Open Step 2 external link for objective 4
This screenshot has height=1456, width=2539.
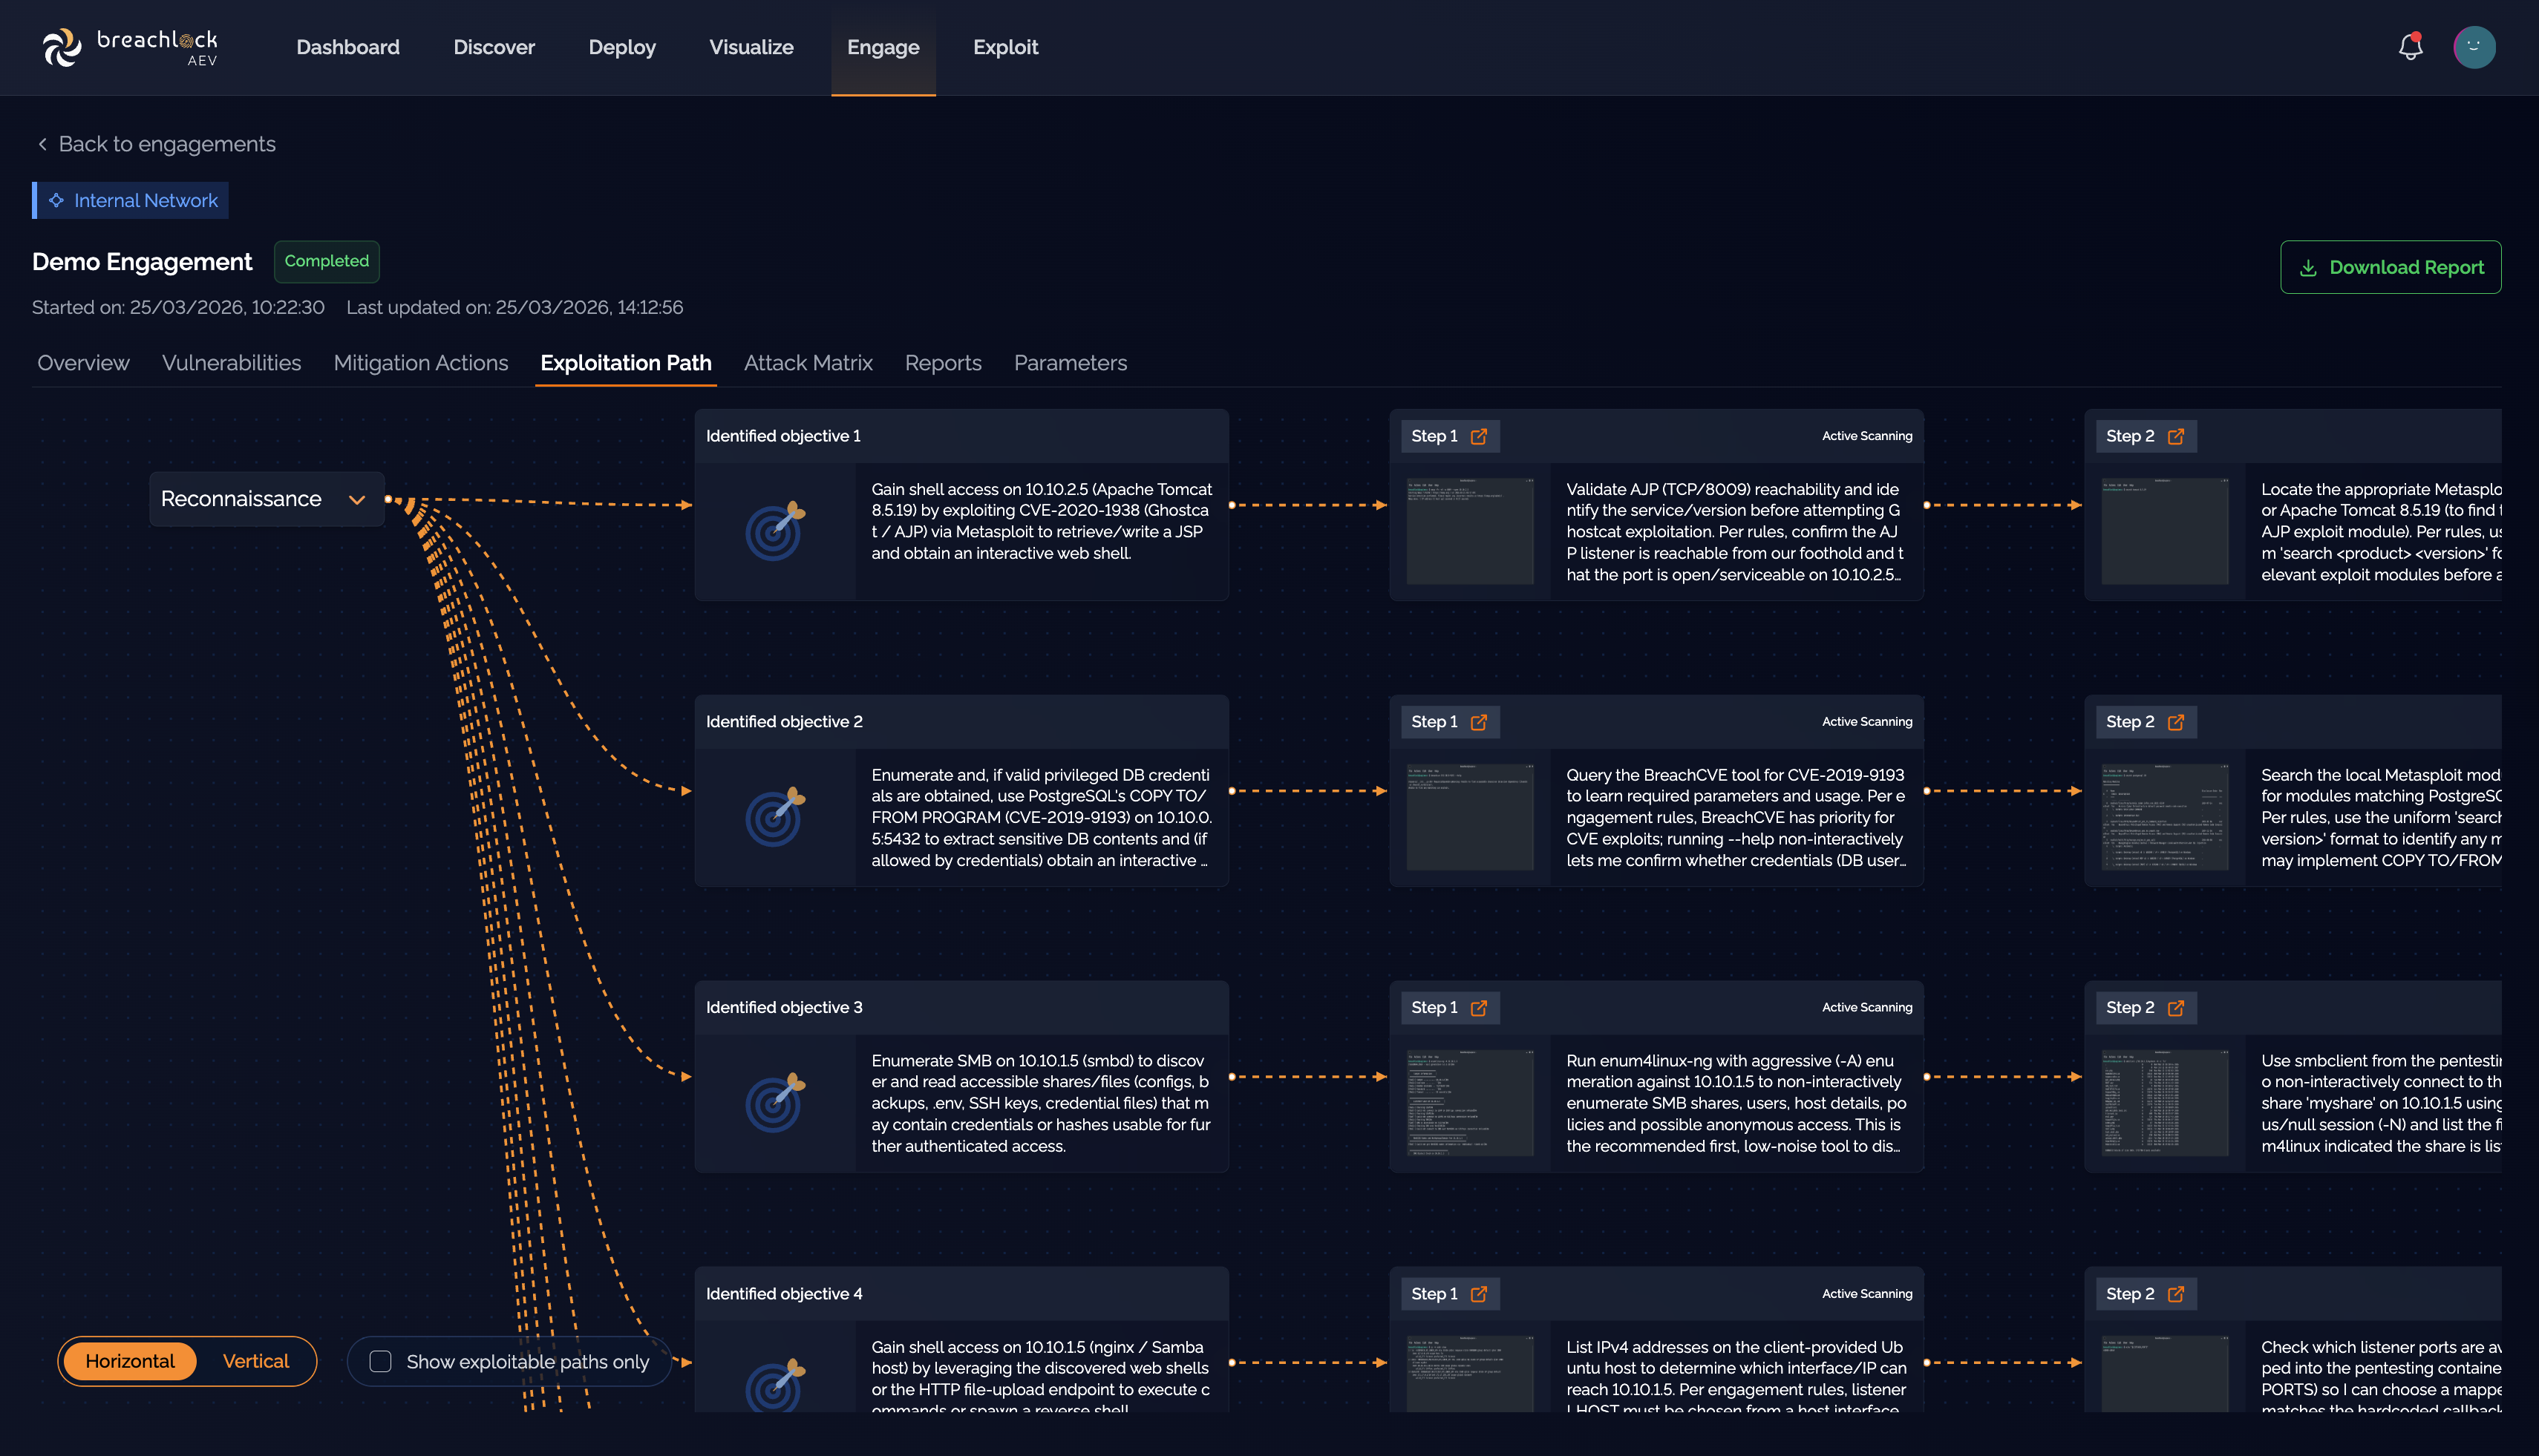pos(2175,1294)
